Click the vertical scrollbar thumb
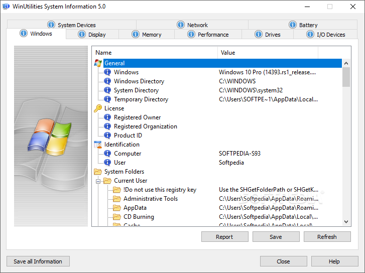365x273 pixels. coord(346,77)
